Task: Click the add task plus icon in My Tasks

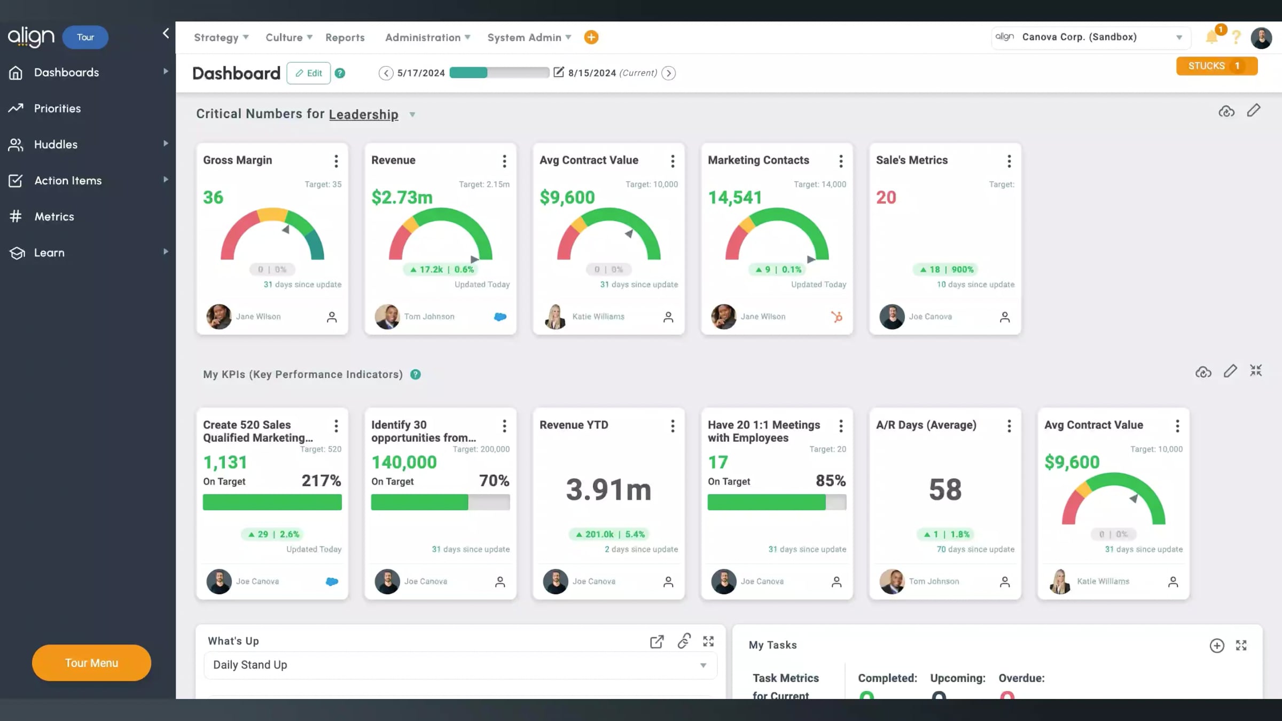Action: [1217, 645]
